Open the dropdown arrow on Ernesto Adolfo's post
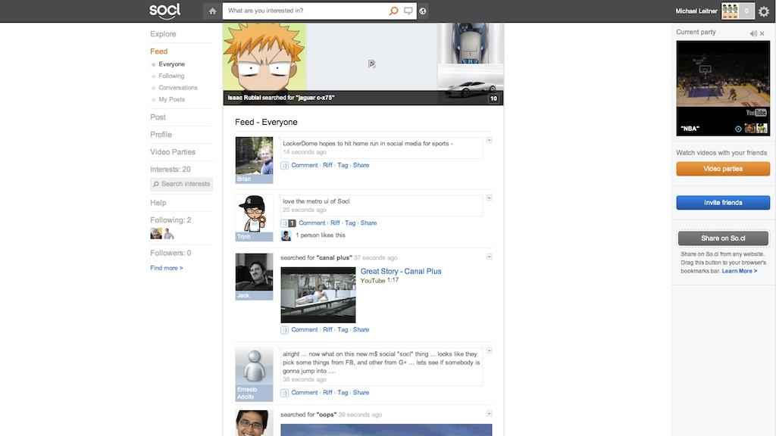776x436 pixels. (489, 350)
